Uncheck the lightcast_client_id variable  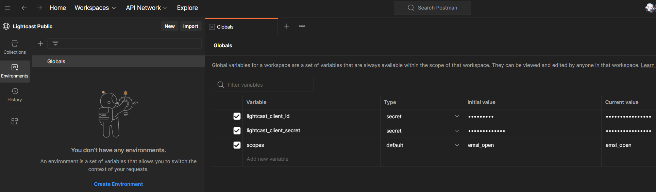click(x=237, y=116)
